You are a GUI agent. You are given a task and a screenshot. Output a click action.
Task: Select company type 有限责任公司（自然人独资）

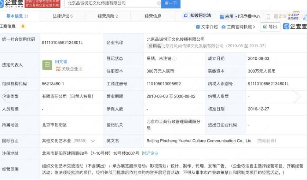[x=68, y=96]
